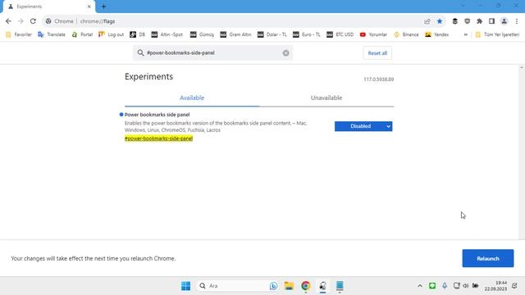Open the Chrome three-dot menu
This screenshot has height=295, width=525.
pos(517,21)
